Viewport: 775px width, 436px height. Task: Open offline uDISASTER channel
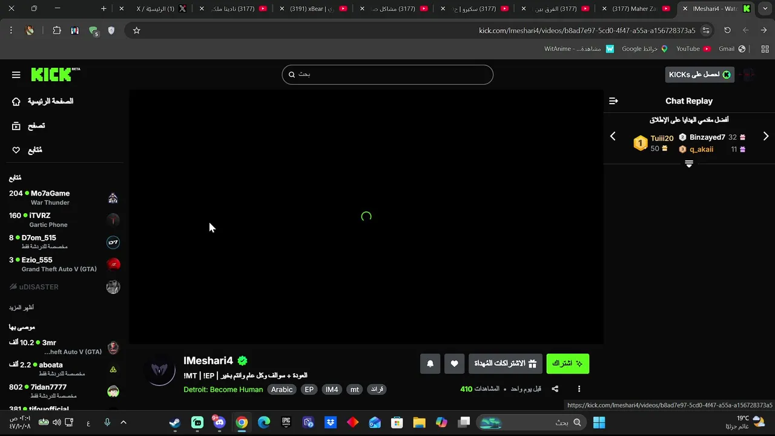pos(64,287)
